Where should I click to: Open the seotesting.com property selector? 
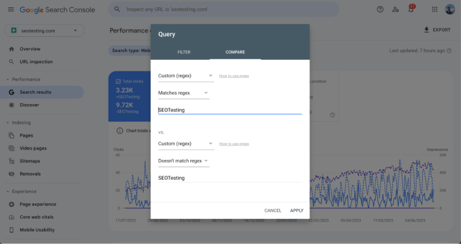[44, 31]
